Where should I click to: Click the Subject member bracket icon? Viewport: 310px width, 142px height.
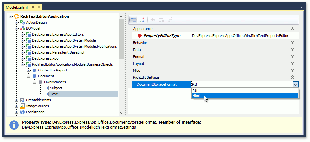pos(46,88)
